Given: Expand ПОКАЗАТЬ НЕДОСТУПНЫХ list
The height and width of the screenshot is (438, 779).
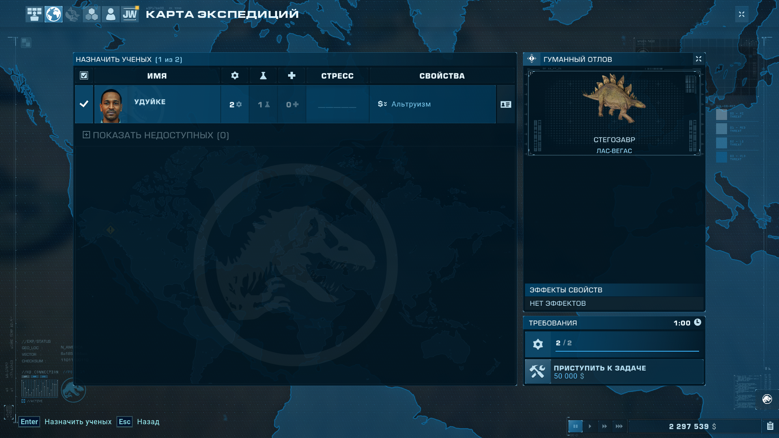Looking at the screenshot, I should pos(156,135).
